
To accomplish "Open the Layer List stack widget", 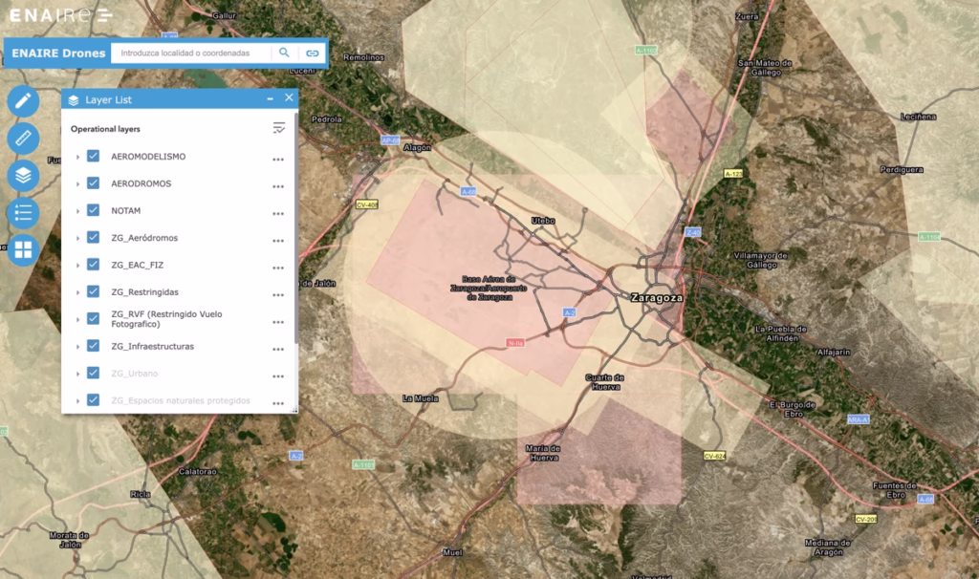I will point(23,176).
